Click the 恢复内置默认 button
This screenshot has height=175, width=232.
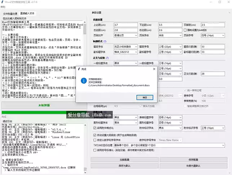193,166
